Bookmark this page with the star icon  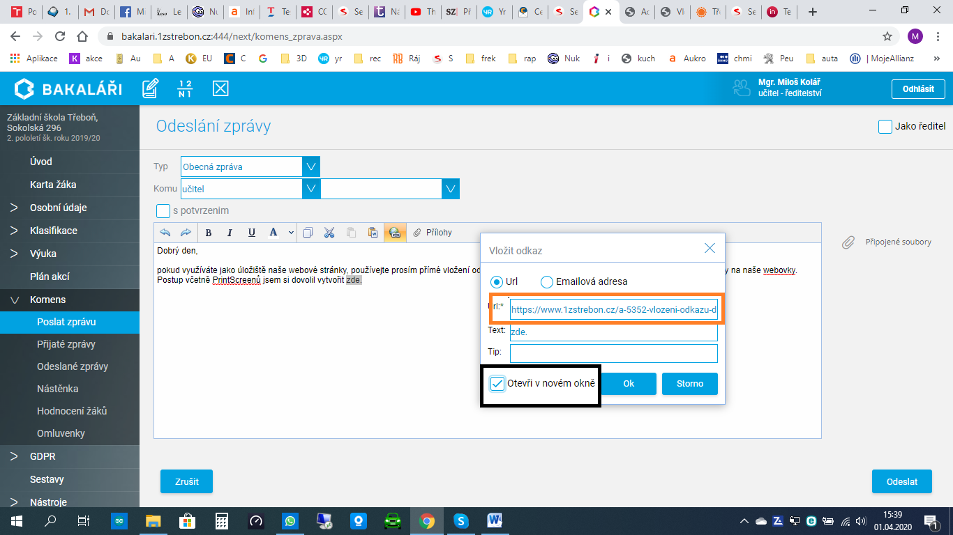pos(887,36)
